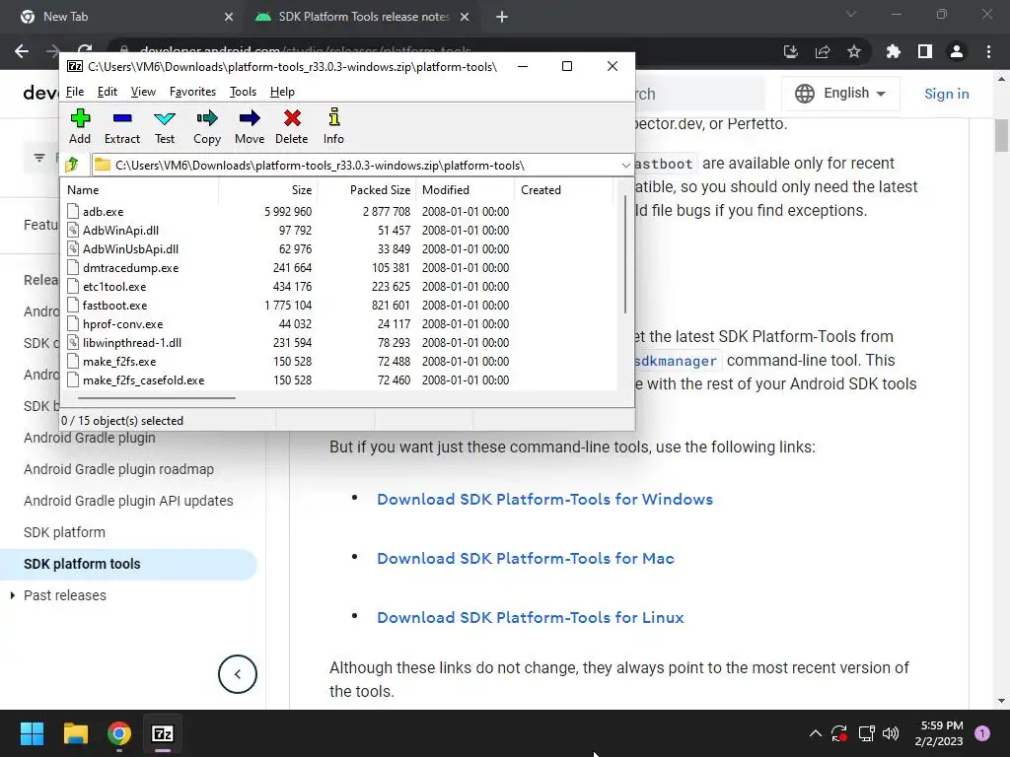Open the Tools menu in 7-Zip

(x=243, y=92)
